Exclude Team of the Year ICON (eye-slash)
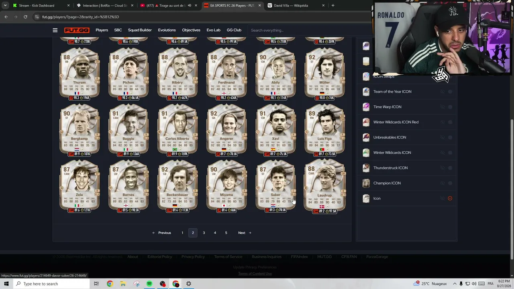 coord(443,92)
